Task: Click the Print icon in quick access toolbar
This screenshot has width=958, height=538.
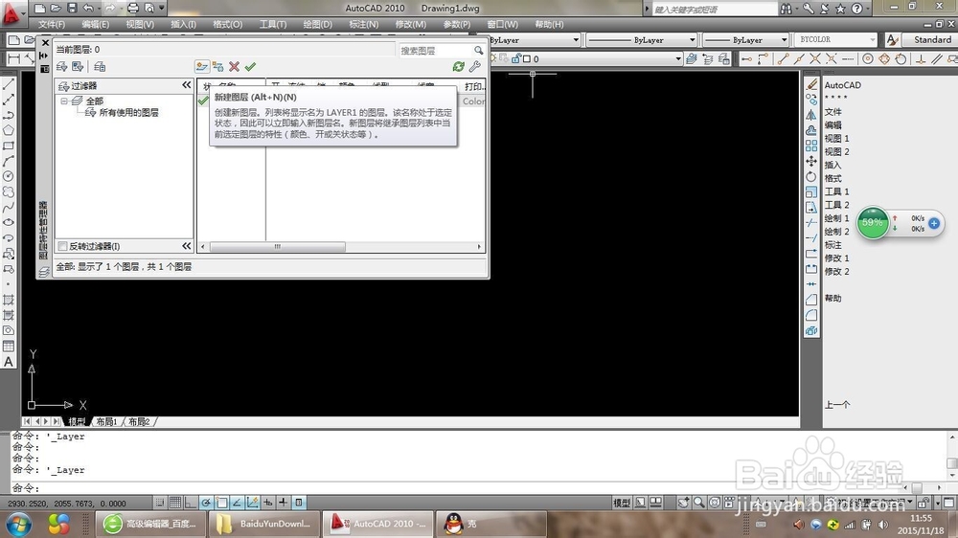Action: click(132, 8)
